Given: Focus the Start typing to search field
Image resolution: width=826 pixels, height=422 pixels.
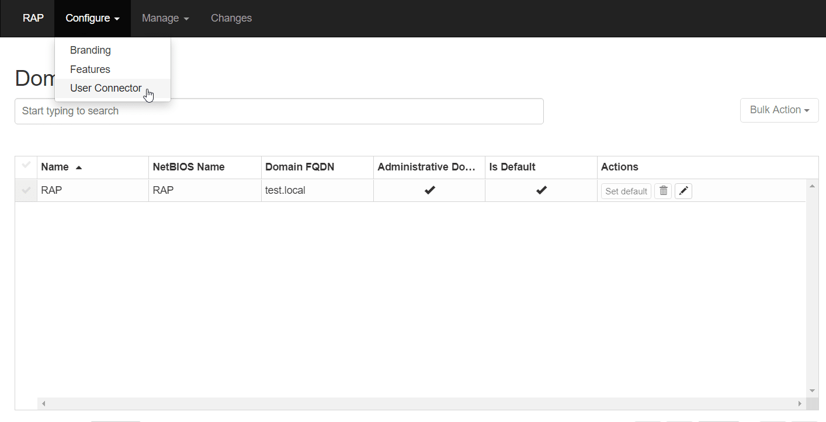Looking at the screenshot, I should coord(279,111).
